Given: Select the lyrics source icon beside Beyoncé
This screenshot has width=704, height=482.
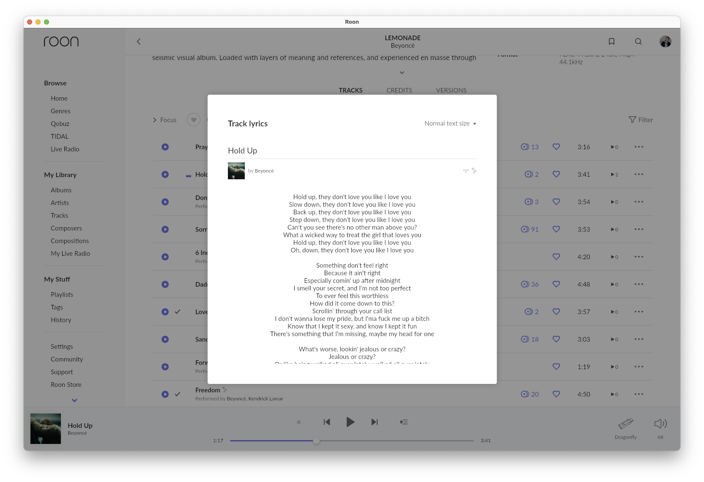Looking at the screenshot, I should point(474,171).
